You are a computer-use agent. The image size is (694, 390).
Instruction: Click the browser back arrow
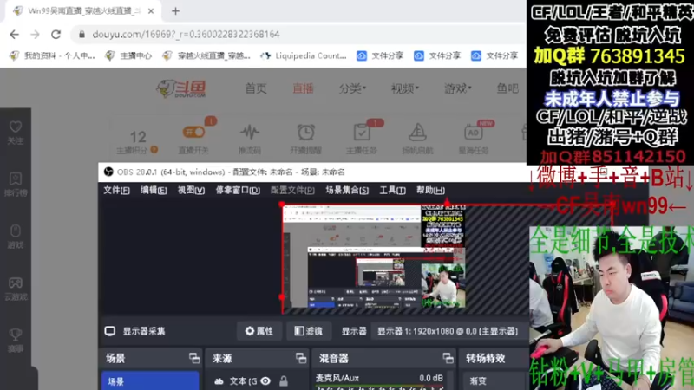[14, 35]
